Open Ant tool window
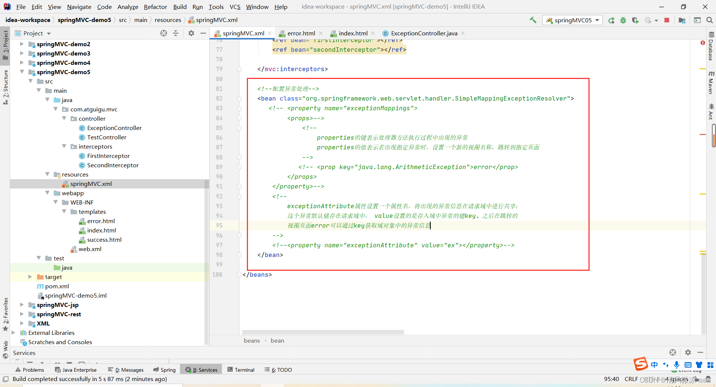The width and height of the screenshot is (716, 387). tap(711, 112)
